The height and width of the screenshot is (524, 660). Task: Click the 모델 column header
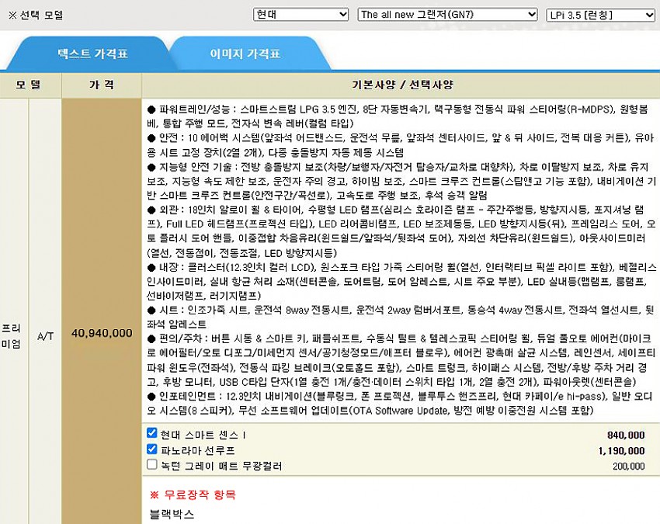(30, 84)
